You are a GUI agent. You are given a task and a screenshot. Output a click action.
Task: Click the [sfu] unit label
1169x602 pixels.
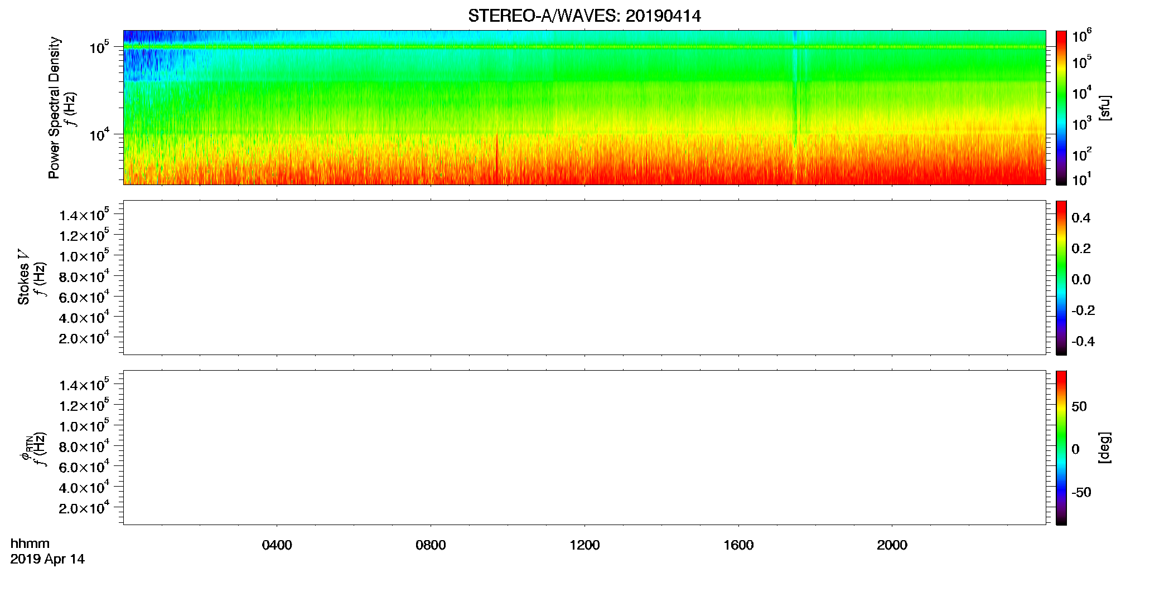[x=1104, y=108]
